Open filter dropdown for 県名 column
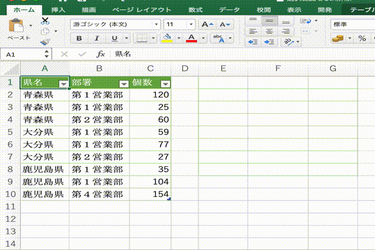The height and width of the screenshot is (250, 375). (63, 84)
